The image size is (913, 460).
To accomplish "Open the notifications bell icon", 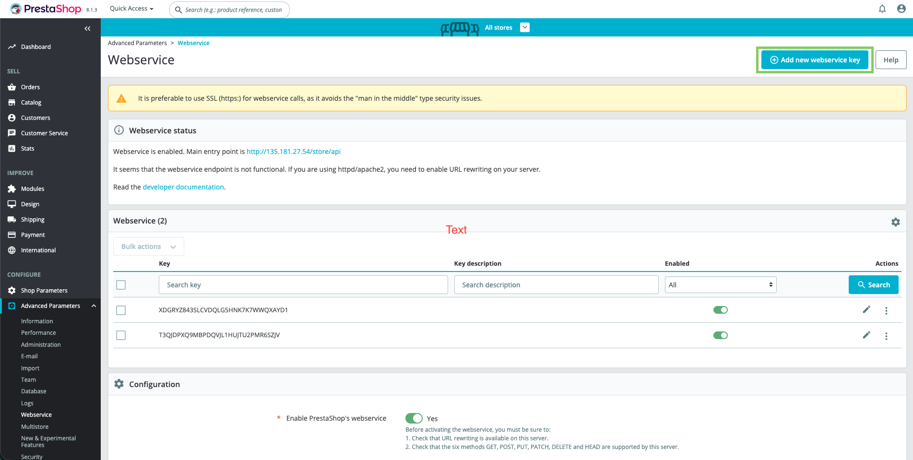I will tap(882, 9).
